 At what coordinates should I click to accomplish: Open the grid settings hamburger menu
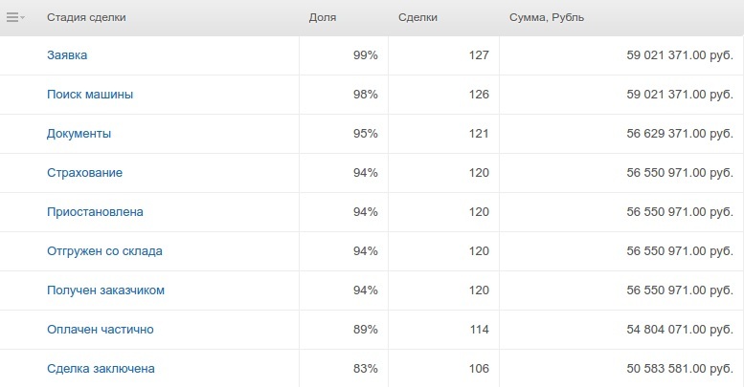[x=15, y=17]
